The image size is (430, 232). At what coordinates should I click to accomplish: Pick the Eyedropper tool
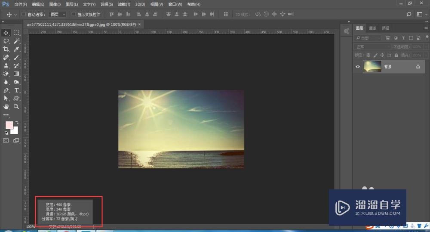tap(17, 49)
